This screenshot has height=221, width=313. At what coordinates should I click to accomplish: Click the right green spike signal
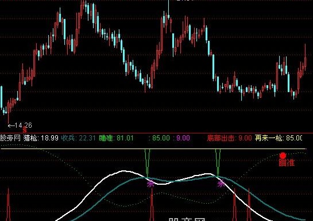[x=218, y=163]
